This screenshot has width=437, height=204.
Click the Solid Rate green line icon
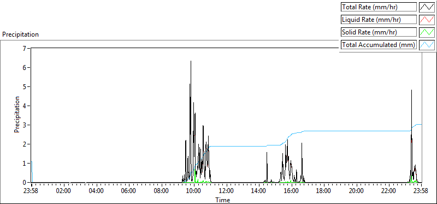pyautogui.click(x=427, y=32)
